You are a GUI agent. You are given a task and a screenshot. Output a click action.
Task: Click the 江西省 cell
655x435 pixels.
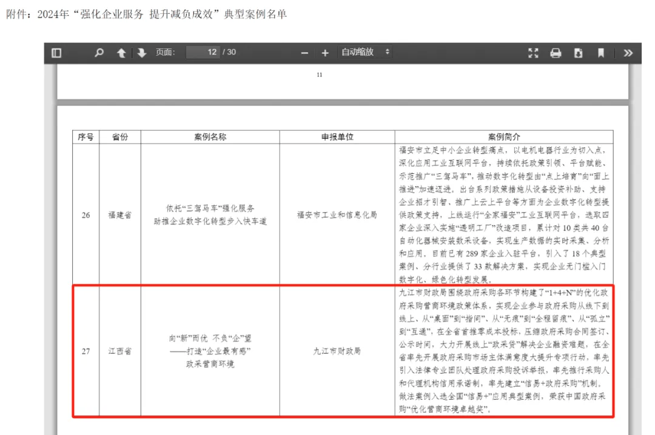[x=120, y=351]
